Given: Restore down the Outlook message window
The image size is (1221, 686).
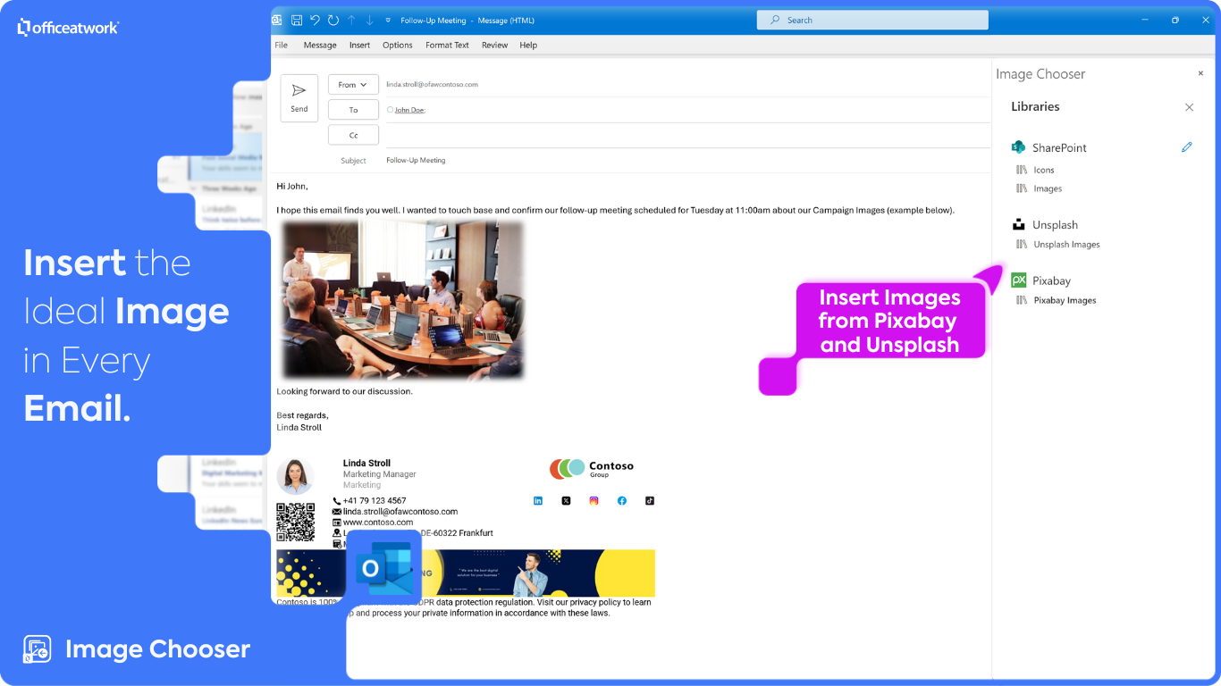Looking at the screenshot, I should (1175, 20).
